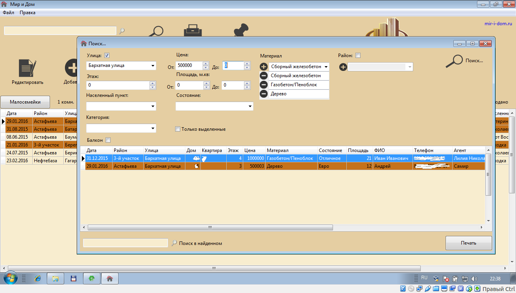The image size is (516, 293).
Task: Click the large magnifier icon in main toolbar
Action: 157,32
